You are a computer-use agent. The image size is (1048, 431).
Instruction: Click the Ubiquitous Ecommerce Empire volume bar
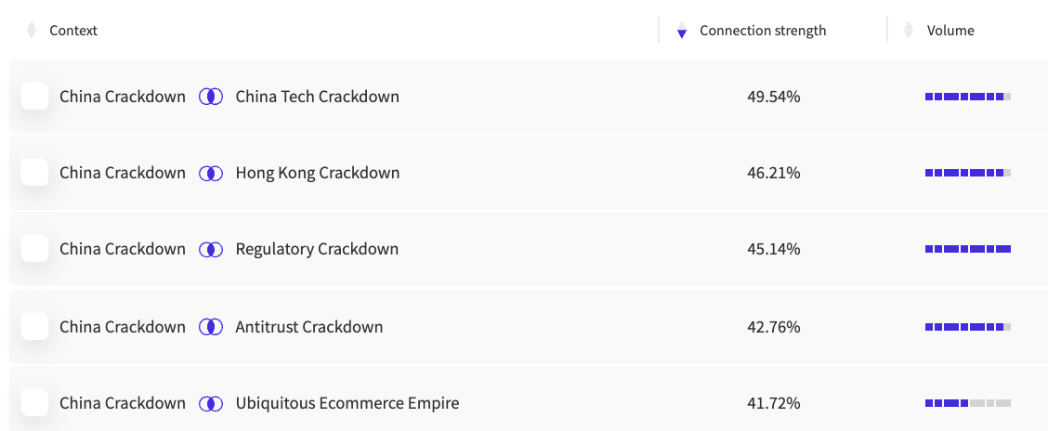(968, 404)
